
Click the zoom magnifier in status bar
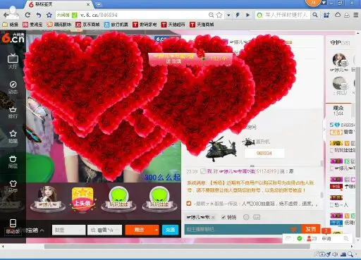click(x=350, y=254)
